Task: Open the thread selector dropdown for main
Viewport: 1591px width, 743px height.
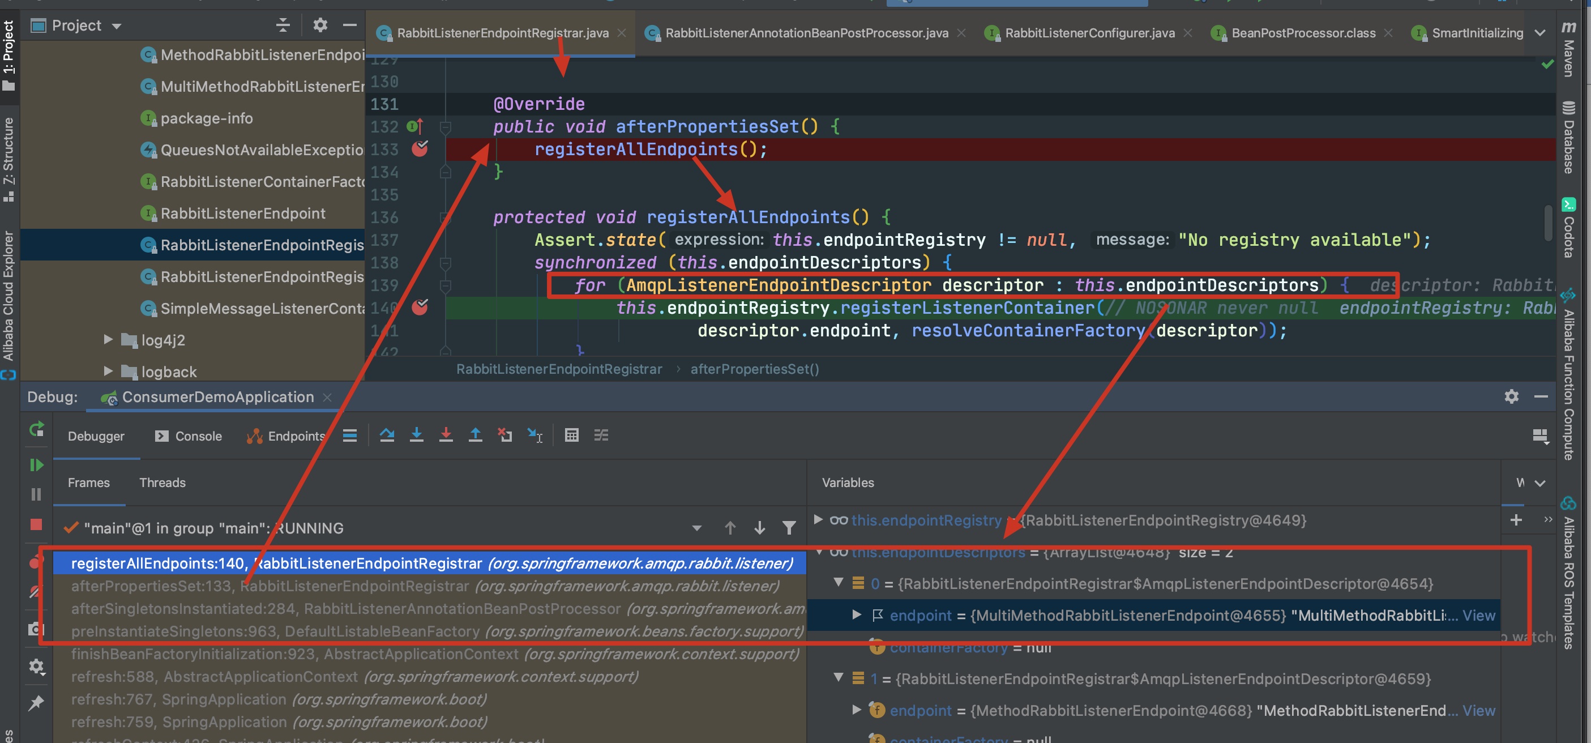Action: coord(696,528)
